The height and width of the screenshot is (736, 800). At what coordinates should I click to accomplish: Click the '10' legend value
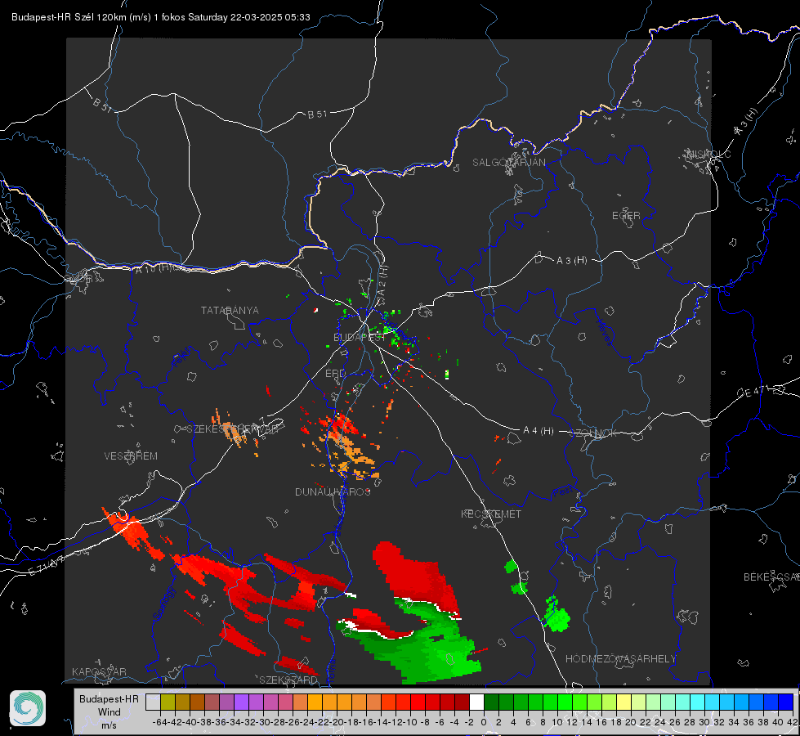tap(556, 722)
